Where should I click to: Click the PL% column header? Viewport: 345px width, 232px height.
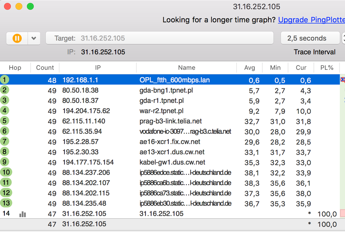point(326,68)
